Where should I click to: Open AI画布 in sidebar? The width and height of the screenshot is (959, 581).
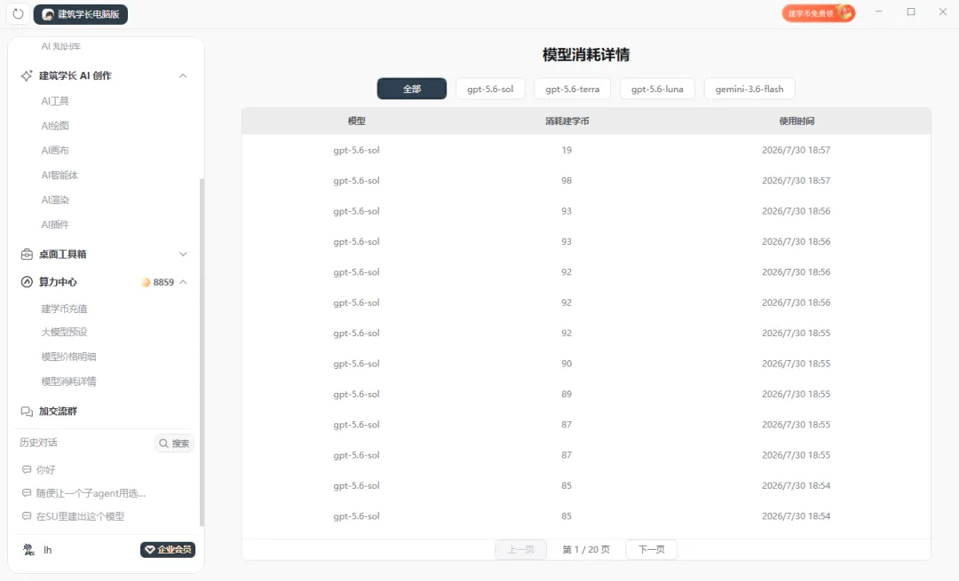[x=55, y=150]
